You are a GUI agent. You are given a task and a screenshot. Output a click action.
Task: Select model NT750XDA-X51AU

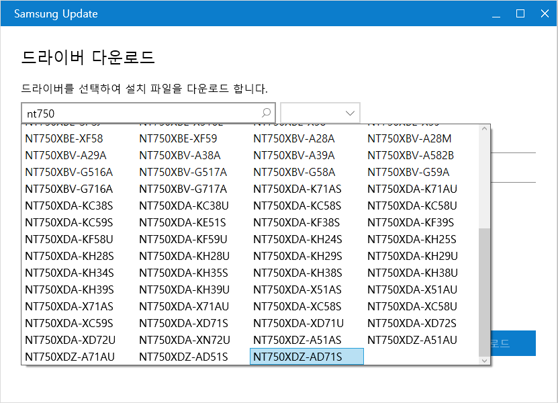pyautogui.click(x=412, y=289)
